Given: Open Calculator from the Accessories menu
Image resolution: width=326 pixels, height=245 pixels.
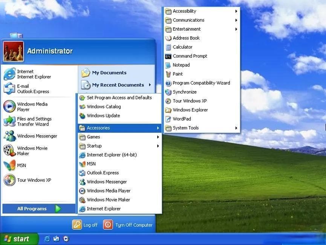Looking at the screenshot, I should (202, 47).
